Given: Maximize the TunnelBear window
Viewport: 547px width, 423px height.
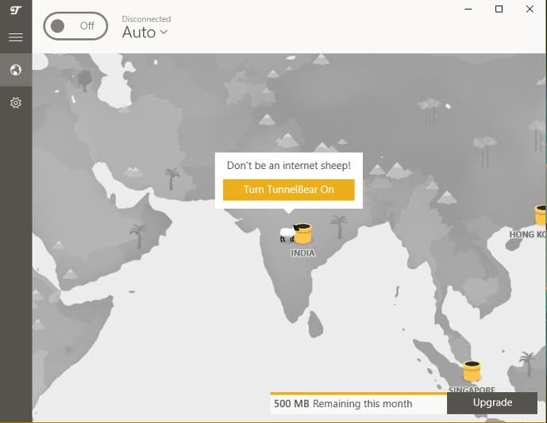Looking at the screenshot, I should (x=499, y=9).
